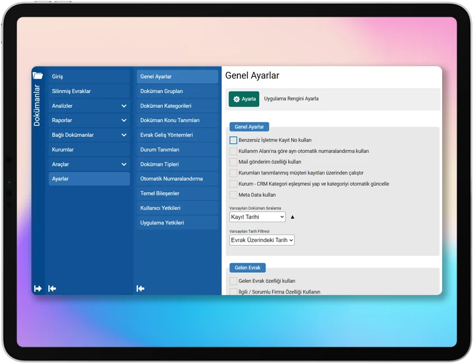The height and width of the screenshot is (363, 473).
Task: Expand the Analizler menu chevron
Action: (124, 106)
